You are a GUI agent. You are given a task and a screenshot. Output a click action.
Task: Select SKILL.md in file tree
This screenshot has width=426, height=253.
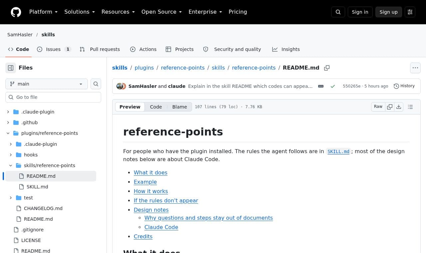coord(37,187)
